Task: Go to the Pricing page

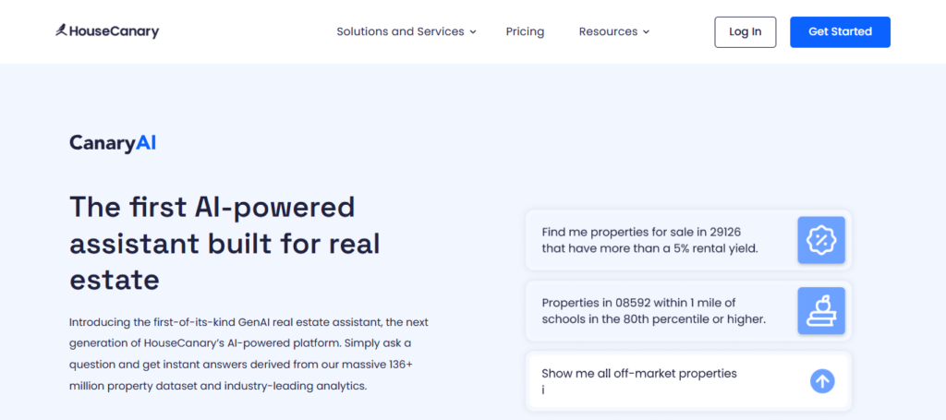Action: coord(525,32)
